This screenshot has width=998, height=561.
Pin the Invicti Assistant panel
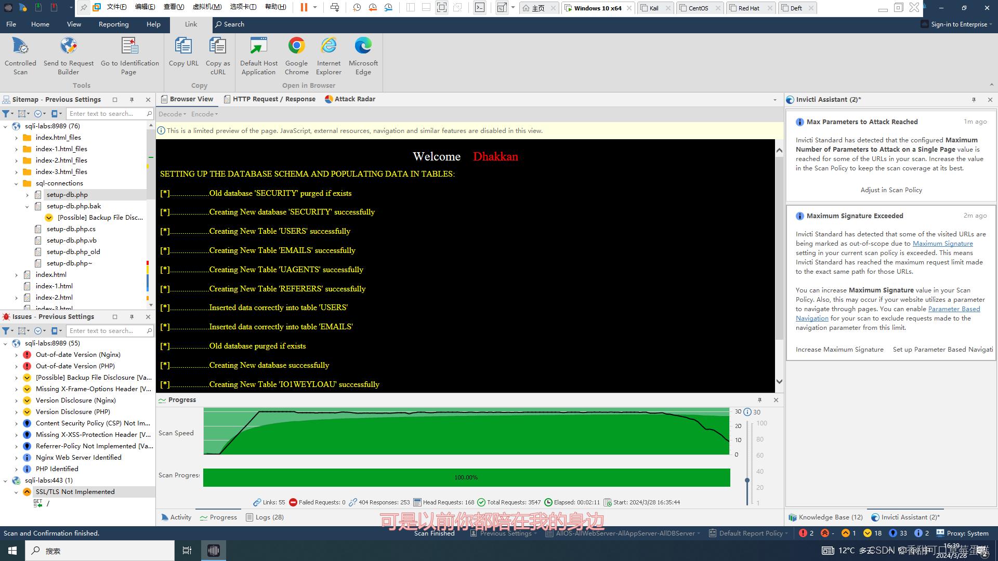[x=973, y=100]
